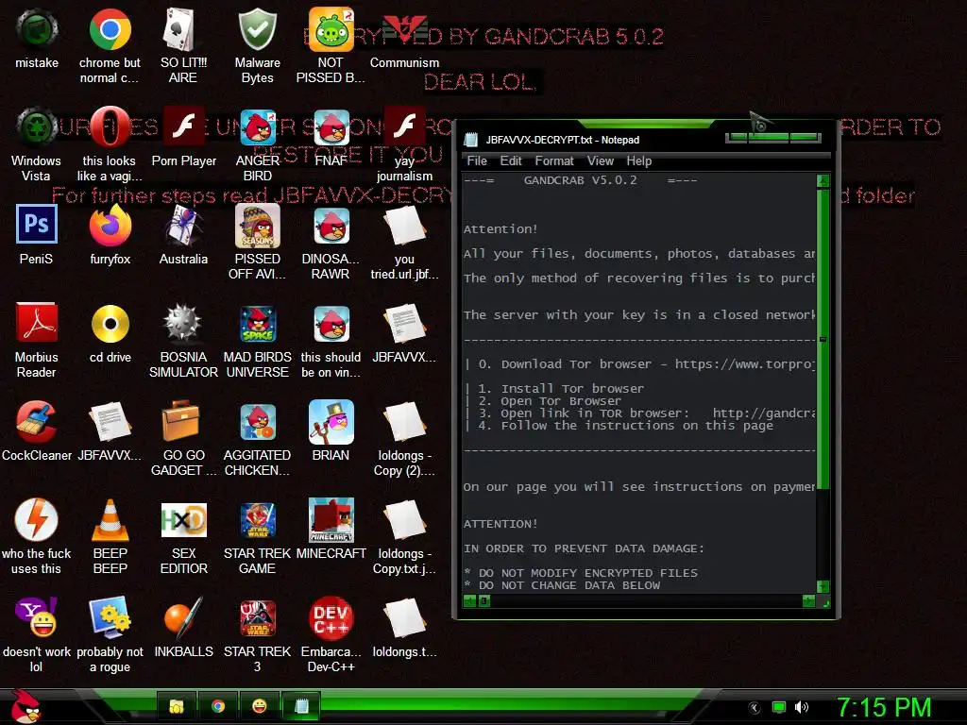Image resolution: width=967 pixels, height=725 pixels.
Task: Open the Format menu in Notepad
Action: 553,160
